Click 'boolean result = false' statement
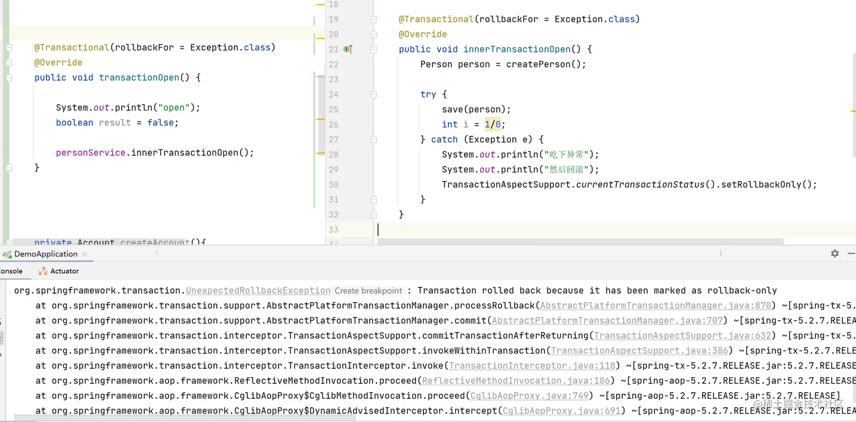Screen dimensions: 856x422 coord(117,123)
